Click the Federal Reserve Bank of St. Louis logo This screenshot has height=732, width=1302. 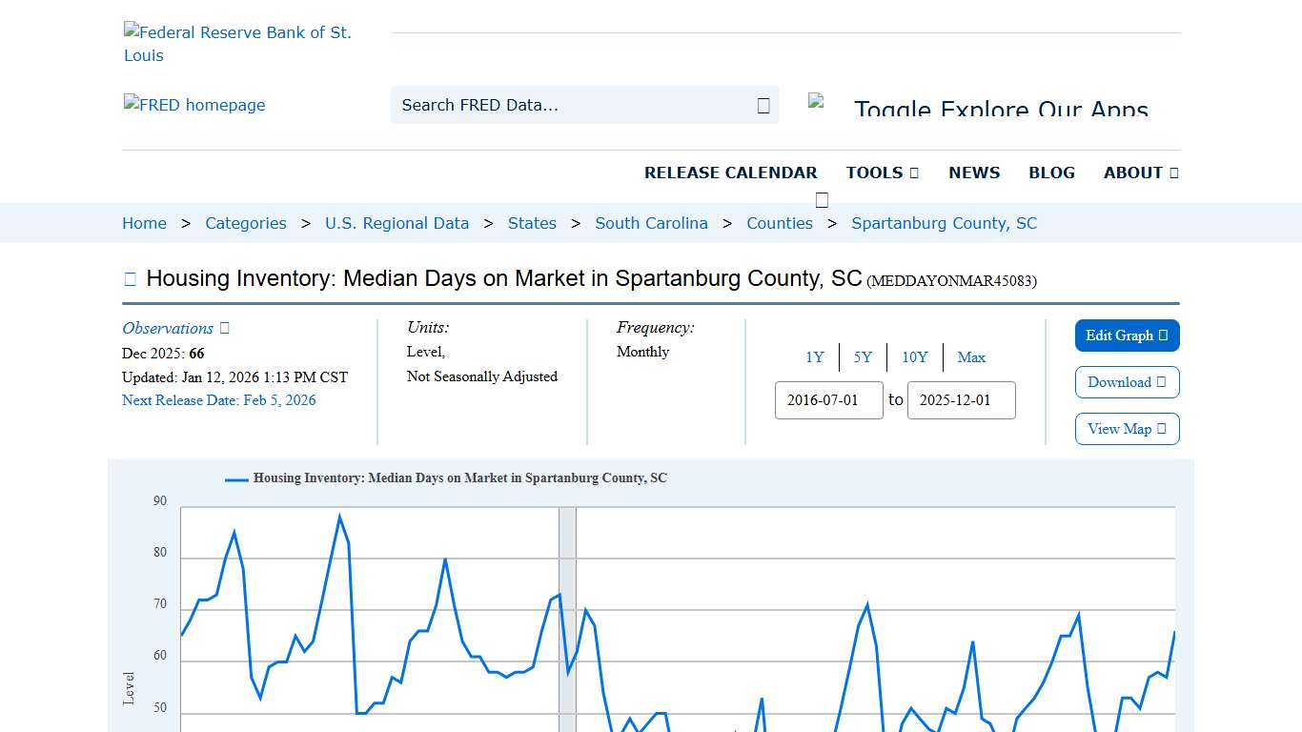click(x=238, y=43)
